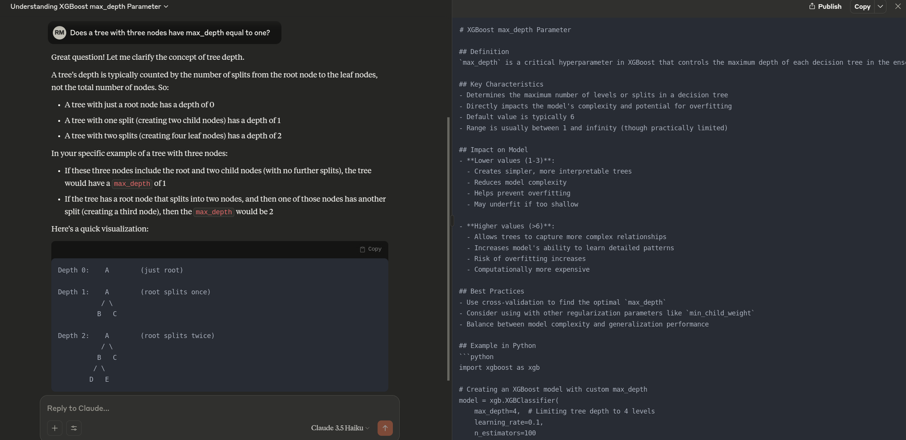Click the second max_depth inline code tag
Screen dimensions: 906x440
pyautogui.click(x=214, y=212)
